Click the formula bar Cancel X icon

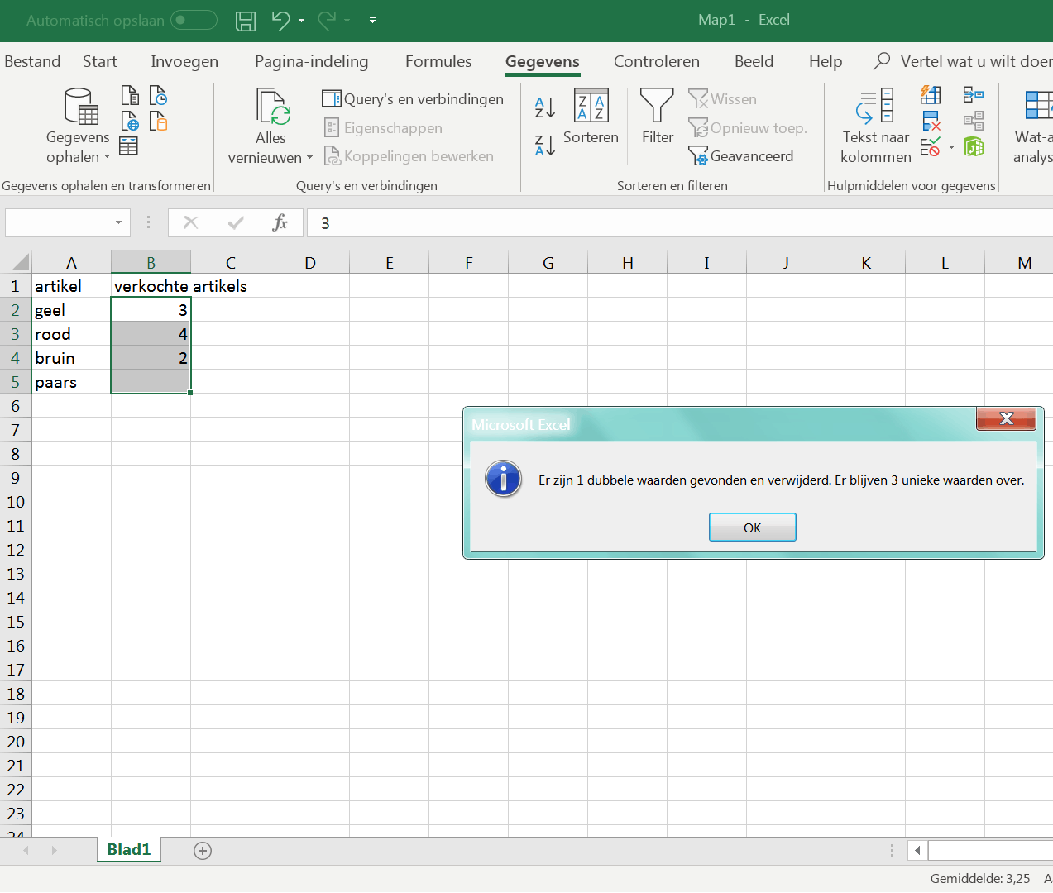pos(190,222)
